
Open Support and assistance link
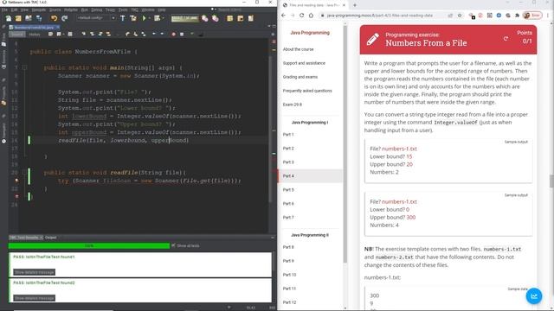[304, 63]
